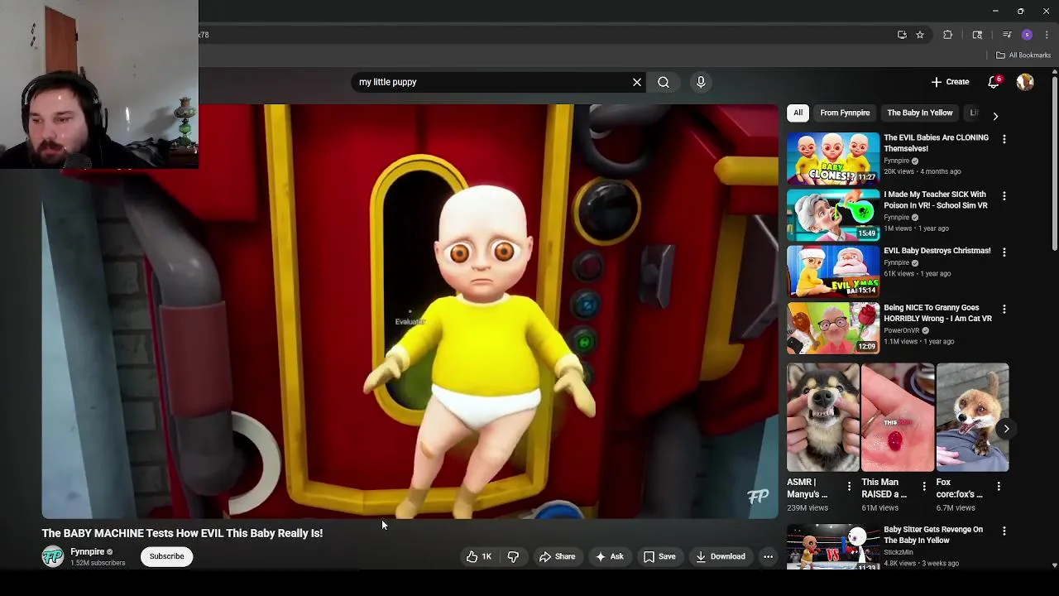Open the This Man RAISED short thumbnail

click(x=898, y=417)
